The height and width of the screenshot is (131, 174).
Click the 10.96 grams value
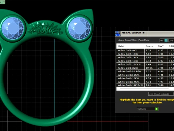(x=149, y=68)
